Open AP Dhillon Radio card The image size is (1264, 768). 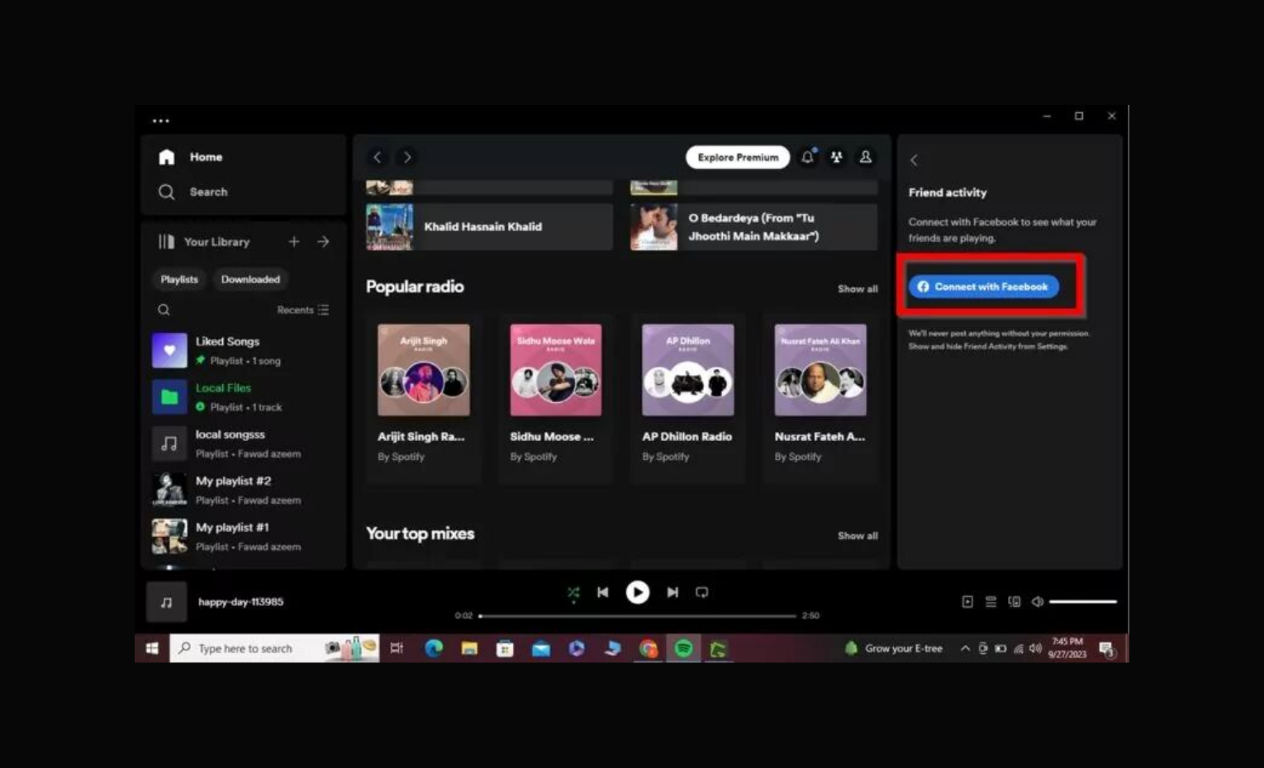click(x=688, y=398)
